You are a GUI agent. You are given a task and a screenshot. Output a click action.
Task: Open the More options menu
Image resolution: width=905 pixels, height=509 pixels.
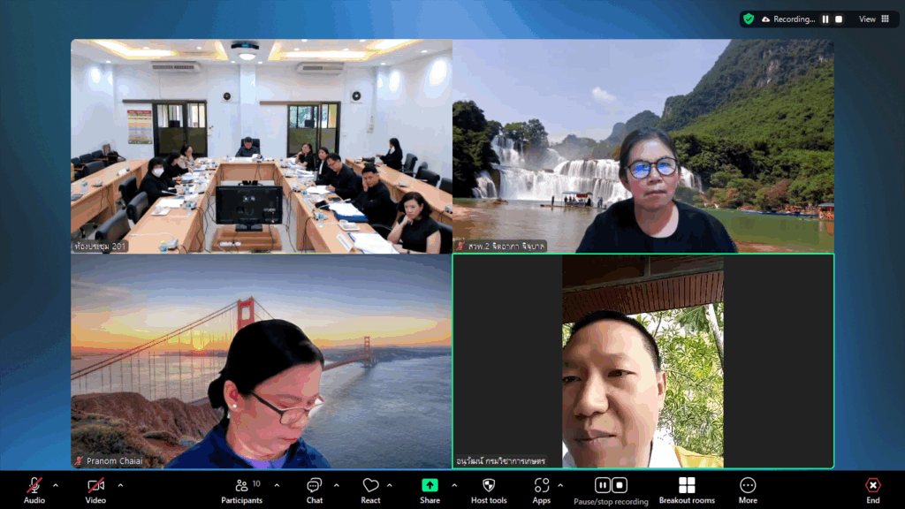(x=748, y=490)
